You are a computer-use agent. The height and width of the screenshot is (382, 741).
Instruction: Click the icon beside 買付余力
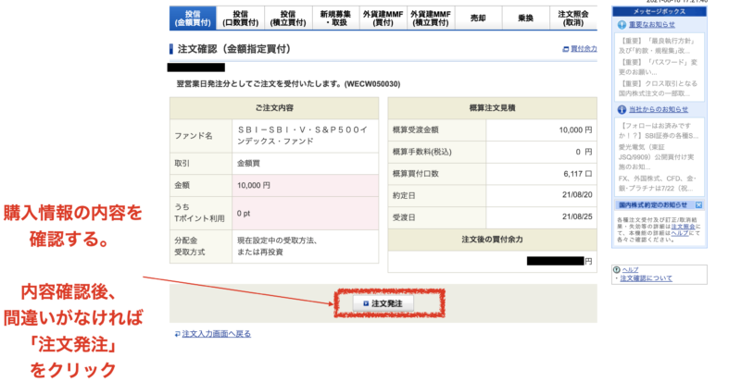pos(566,49)
